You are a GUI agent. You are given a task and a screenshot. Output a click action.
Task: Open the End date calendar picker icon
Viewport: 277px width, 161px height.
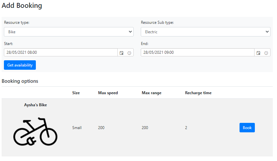tap(258, 53)
